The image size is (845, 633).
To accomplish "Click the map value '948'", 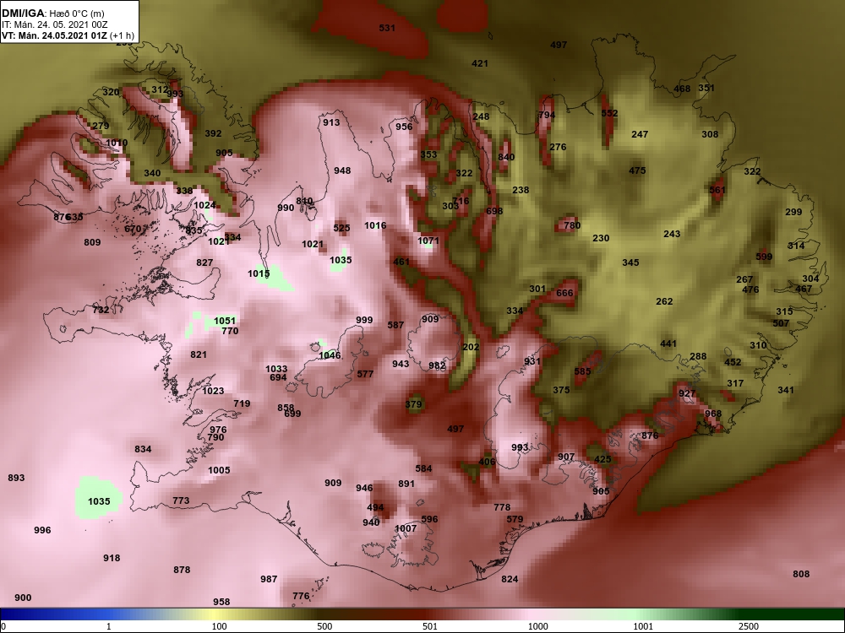I will pos(342,171).
